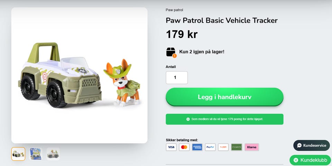
Task: Add product with Legg i handlekurv button
Action: (x=224, y=97)
